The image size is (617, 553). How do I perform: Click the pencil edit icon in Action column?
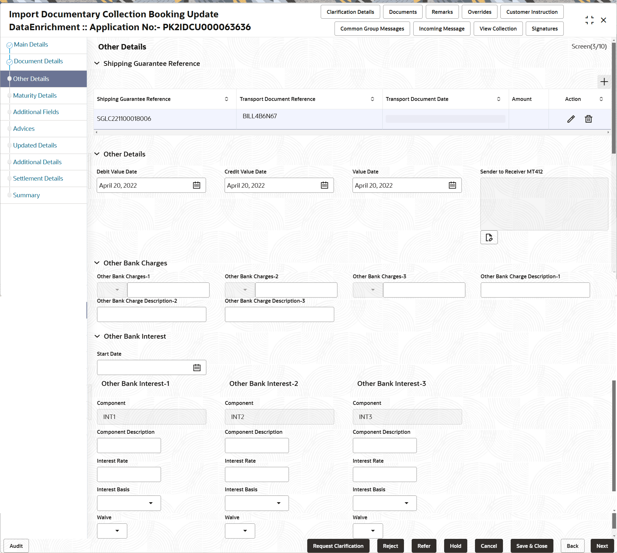pyautogui.click(x=571, y=119)
